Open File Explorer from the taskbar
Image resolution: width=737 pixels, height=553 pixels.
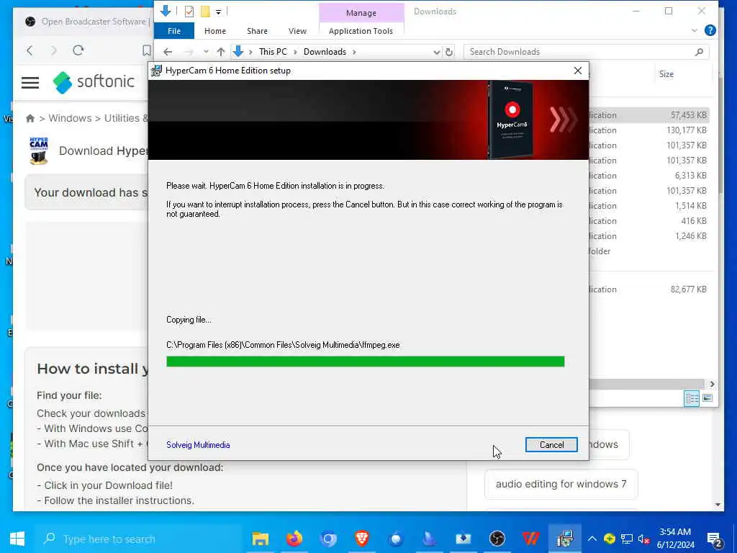point(260,539)
